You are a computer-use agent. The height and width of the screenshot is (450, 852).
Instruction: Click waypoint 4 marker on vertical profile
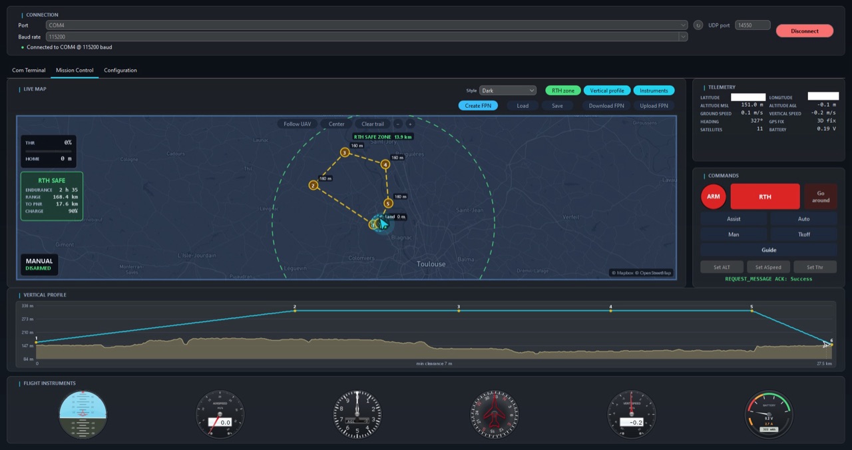[x=610, y=310]
